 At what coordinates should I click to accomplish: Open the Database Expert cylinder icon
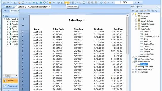(x=50, y=2)
